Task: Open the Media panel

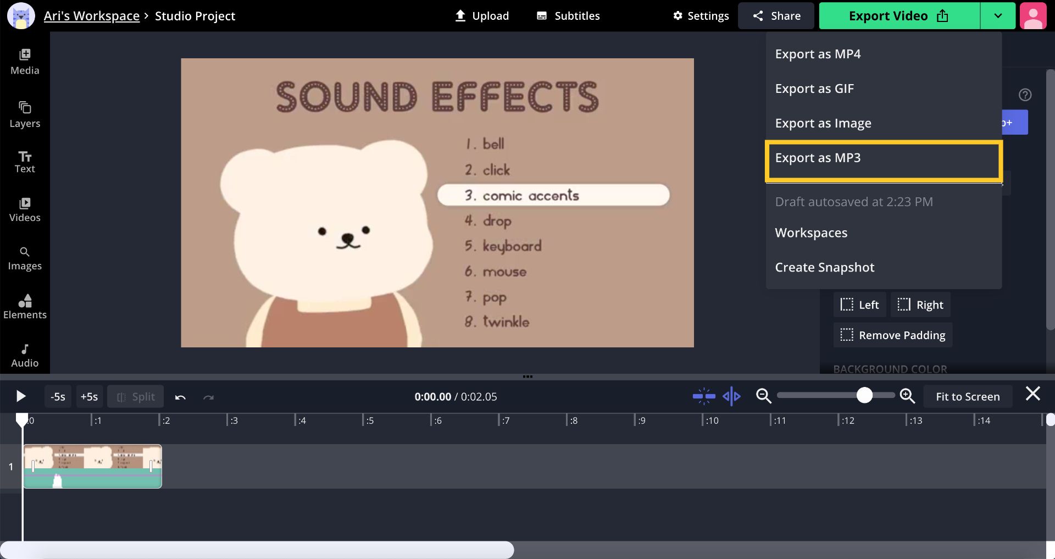Action: tap(25, 60)
